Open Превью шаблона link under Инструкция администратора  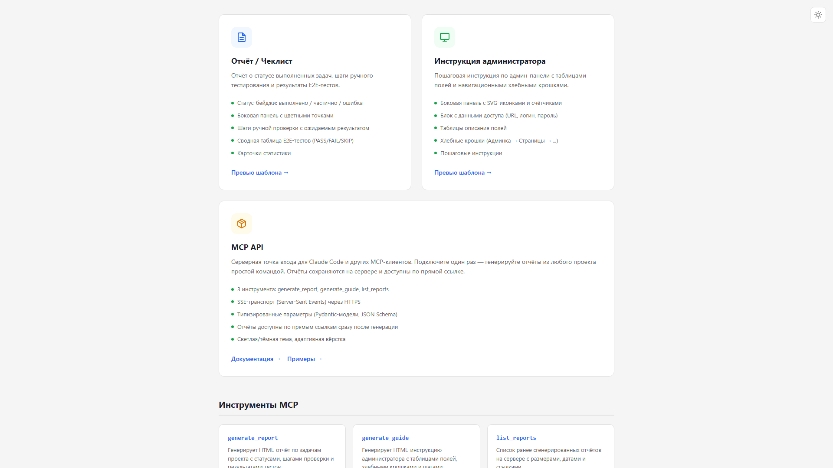click(x=462, y=172)
